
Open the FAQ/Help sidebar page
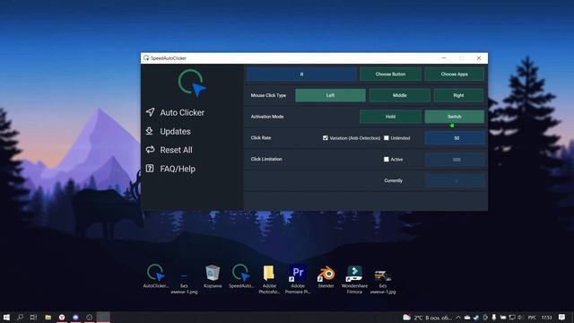pos(170,169)
